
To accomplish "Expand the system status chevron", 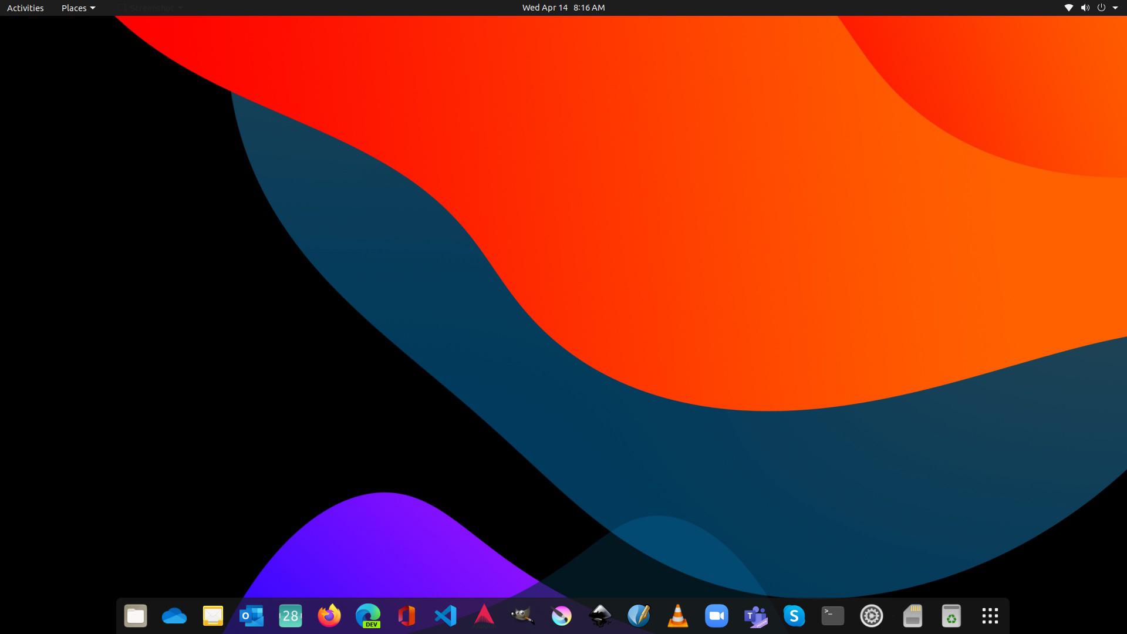I will coord(1116,8).
